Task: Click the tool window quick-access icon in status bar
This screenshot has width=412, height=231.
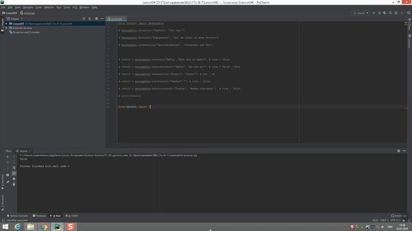Action: pyautogui.click(x=3, y=220)
